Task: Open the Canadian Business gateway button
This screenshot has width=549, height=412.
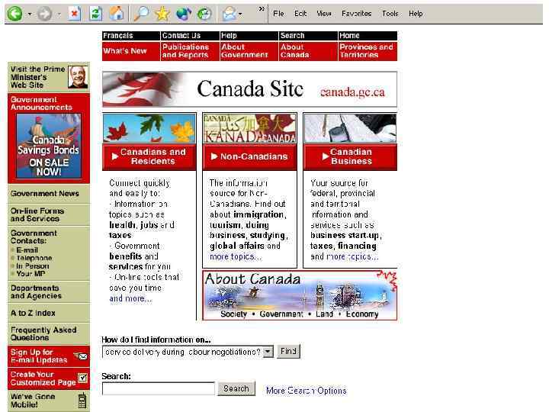Action: pos(350,156)
